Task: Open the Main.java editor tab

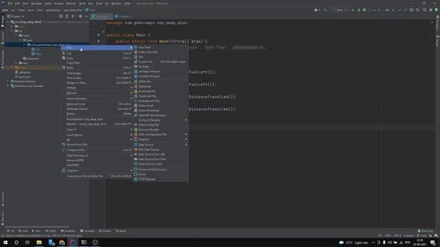Action: pos(101,16)
